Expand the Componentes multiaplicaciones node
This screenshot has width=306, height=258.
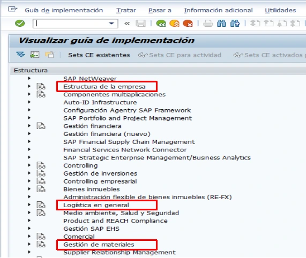click(29, 94)
